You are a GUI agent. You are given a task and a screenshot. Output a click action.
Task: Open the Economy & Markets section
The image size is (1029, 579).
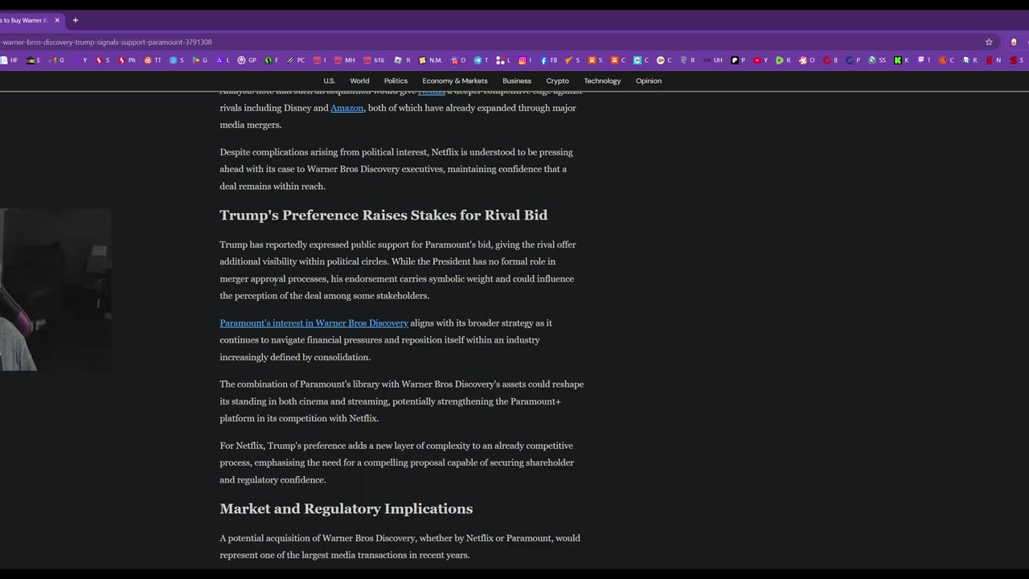coord(455,80)
